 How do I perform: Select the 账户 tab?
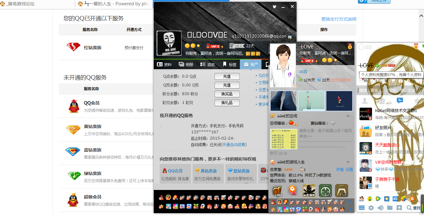251,64
